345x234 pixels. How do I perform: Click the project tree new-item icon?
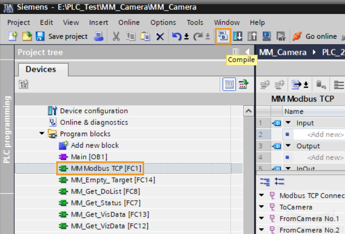(24, 84)
